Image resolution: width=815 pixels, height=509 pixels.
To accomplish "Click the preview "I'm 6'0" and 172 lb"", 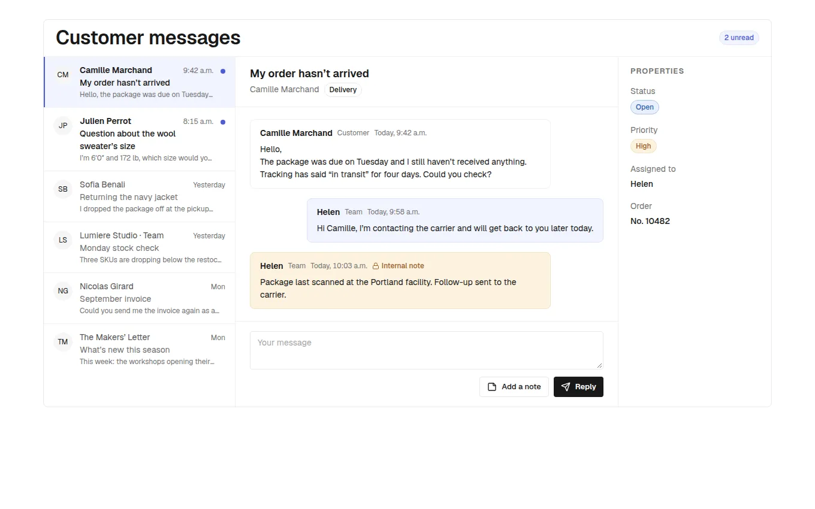I will [146, 158].
